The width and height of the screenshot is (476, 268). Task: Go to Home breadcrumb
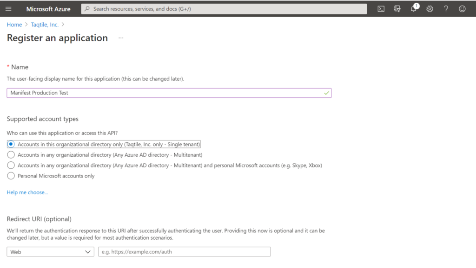14,25
